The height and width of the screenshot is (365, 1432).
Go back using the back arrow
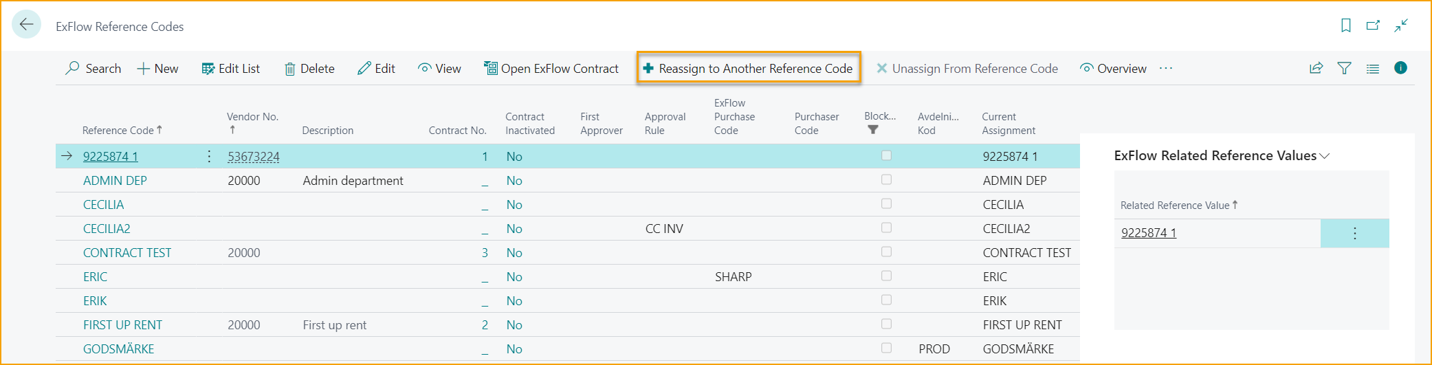26,25
